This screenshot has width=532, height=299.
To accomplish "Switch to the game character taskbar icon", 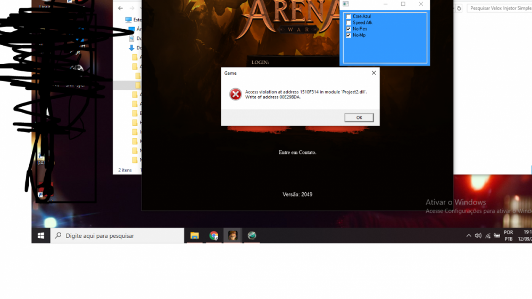I will 232,236.
